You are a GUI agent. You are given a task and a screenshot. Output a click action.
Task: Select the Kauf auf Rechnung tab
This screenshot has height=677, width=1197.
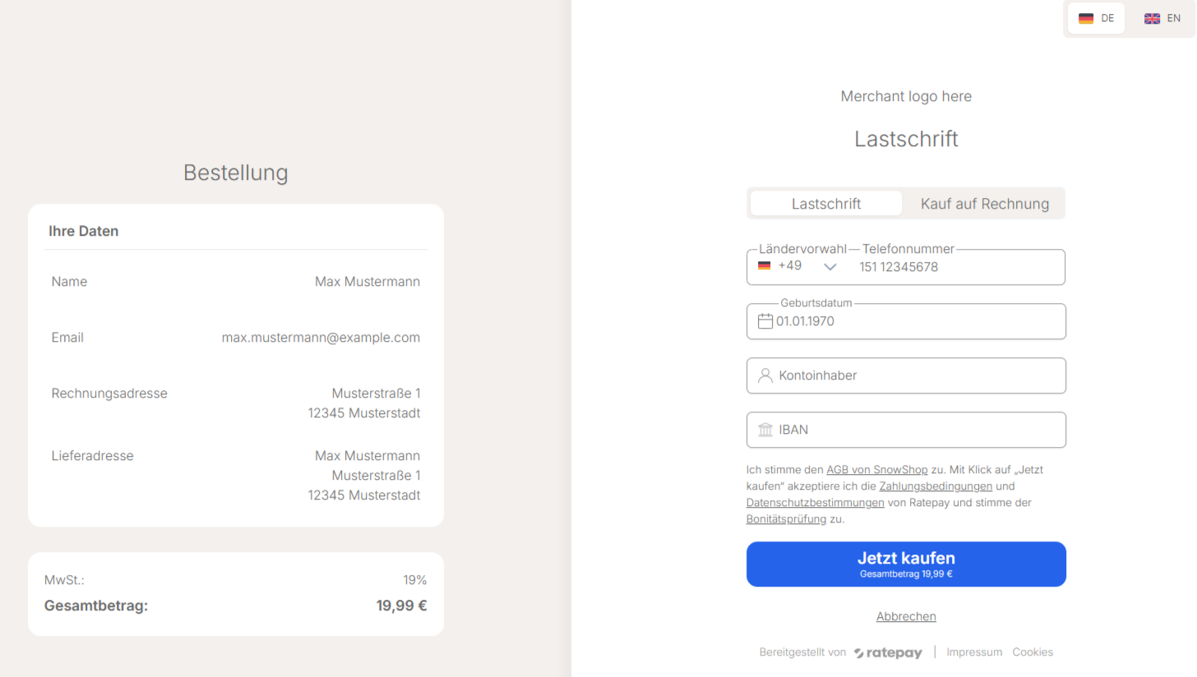(984, 204)
